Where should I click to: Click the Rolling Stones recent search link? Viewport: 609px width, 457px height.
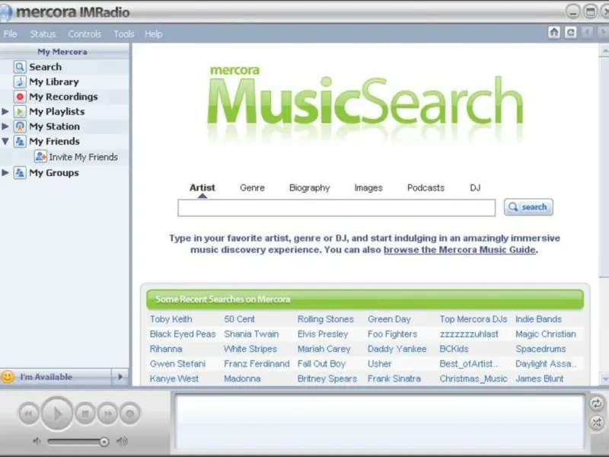(x=326, y=319)
